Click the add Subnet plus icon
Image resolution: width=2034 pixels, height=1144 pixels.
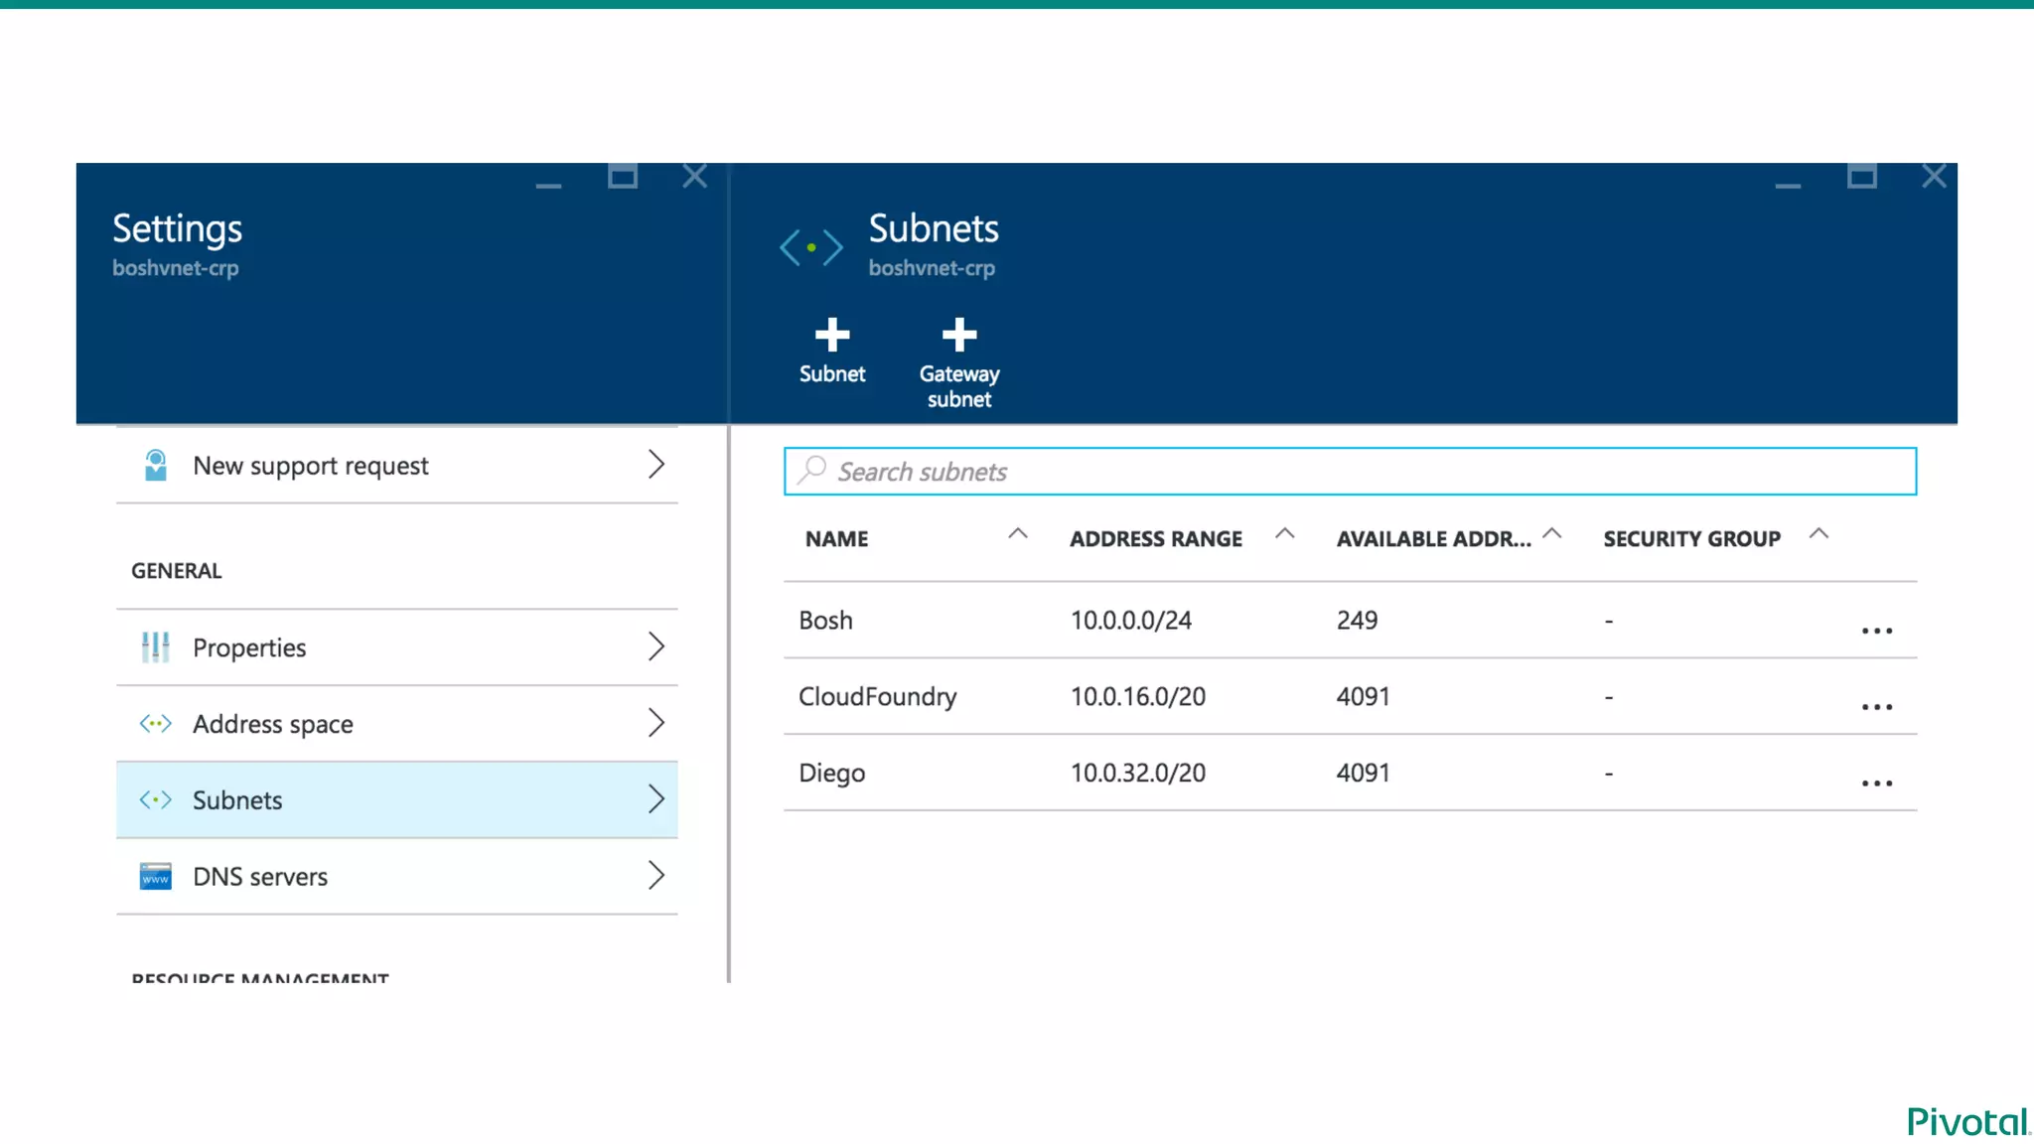831,336
